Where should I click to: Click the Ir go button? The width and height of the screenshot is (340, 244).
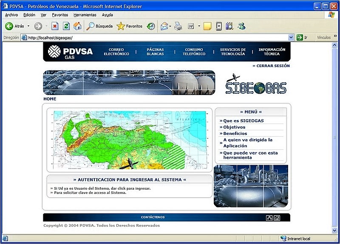[302, 37]
